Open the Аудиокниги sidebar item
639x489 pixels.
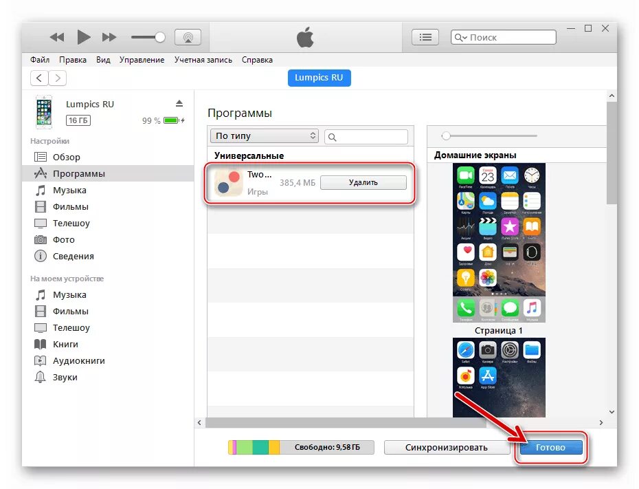108,360
